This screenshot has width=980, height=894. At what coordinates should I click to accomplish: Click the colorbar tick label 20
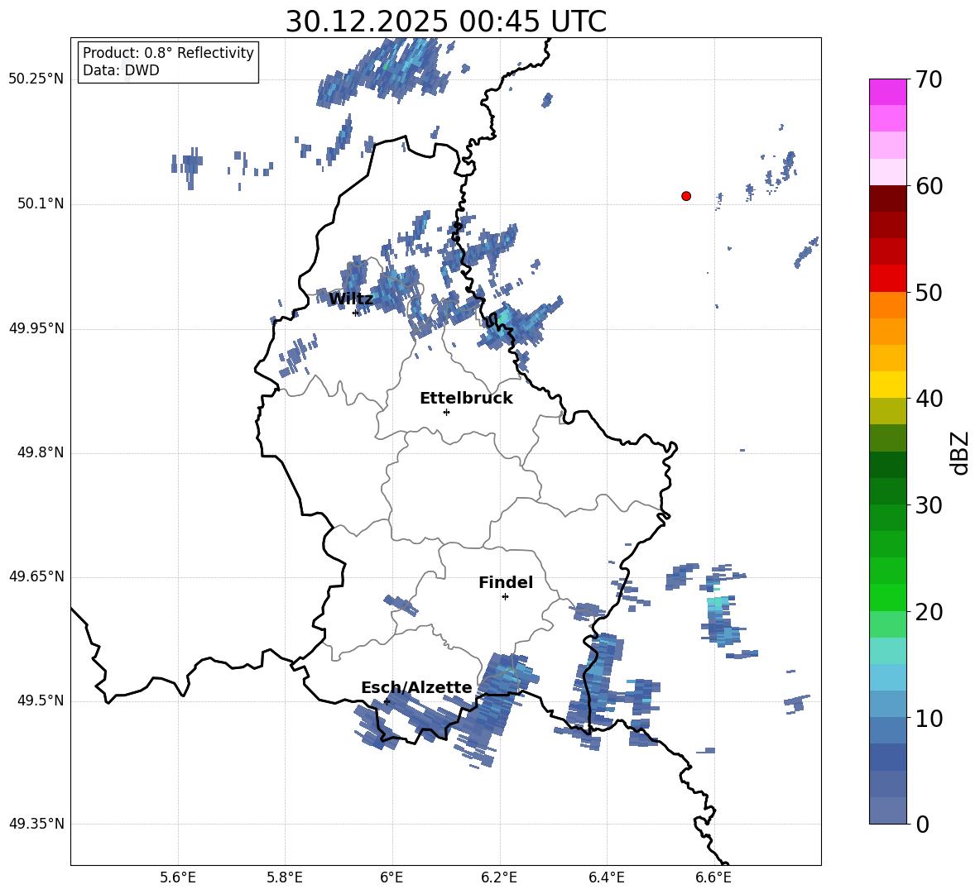tap(929, 611)
